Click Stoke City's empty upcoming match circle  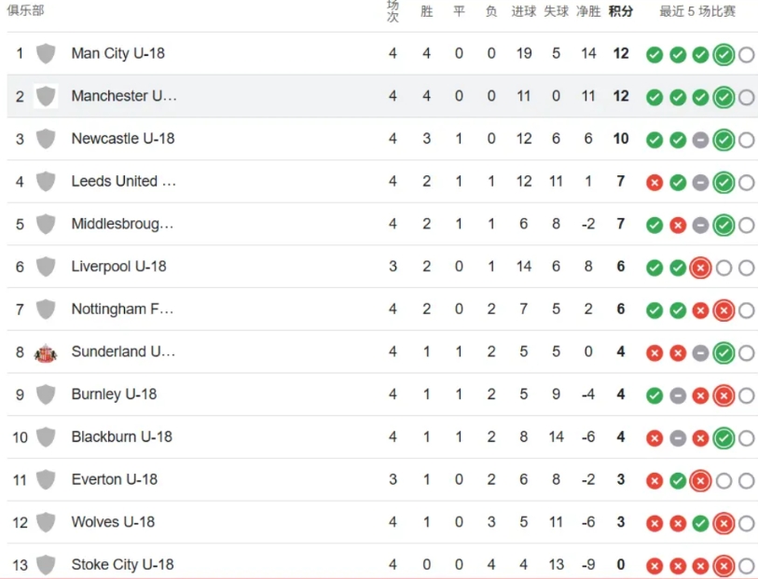[746, 566]
